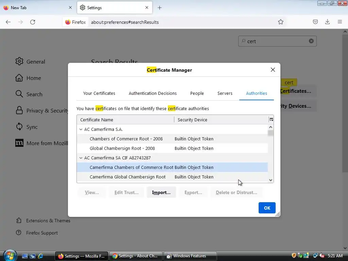
Task: Go back using the browser back arrow
Action: click(8, 22)
